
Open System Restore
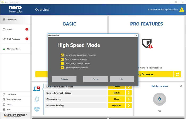click(15, 99)
